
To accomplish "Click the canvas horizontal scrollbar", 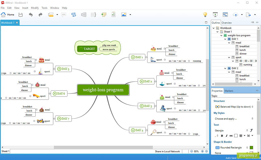I will [x=103, y=147].
